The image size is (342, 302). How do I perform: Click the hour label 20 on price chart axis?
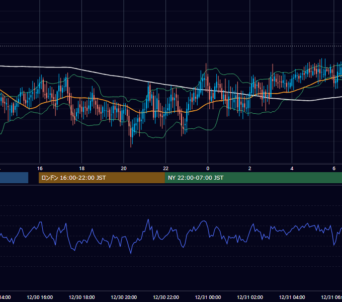point(124,169)
